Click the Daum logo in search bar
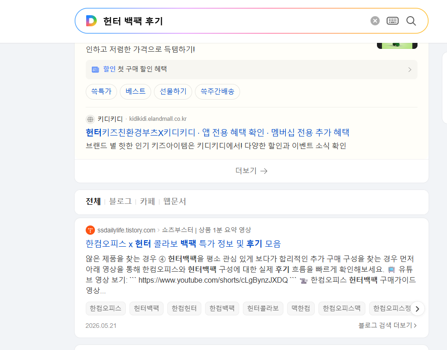 click(92, 21)
